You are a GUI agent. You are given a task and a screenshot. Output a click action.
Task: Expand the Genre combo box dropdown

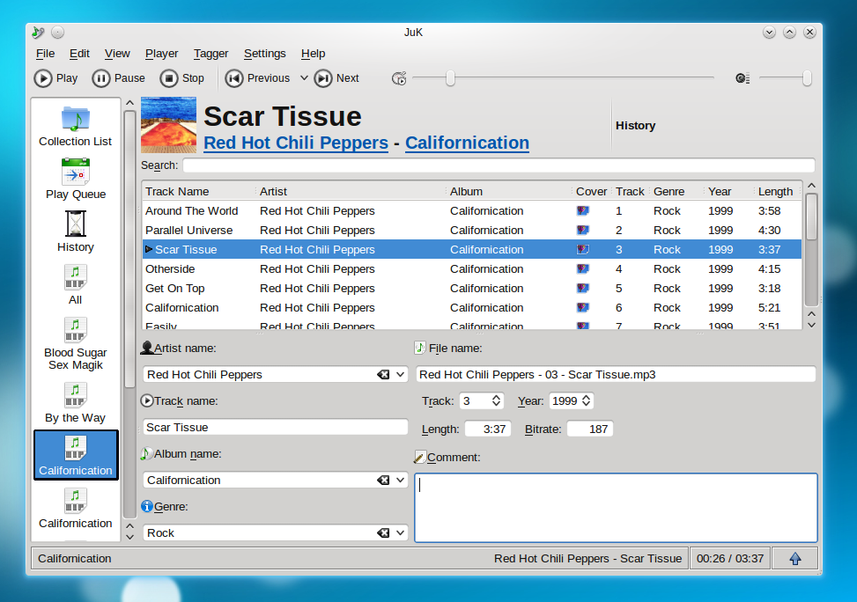click(401, 532)
